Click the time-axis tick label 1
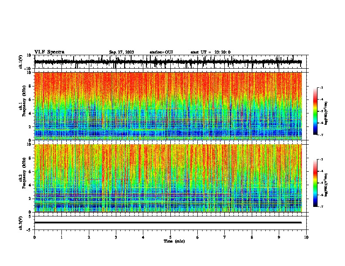This screenshot has width=345, height=266. coord(61,237)
